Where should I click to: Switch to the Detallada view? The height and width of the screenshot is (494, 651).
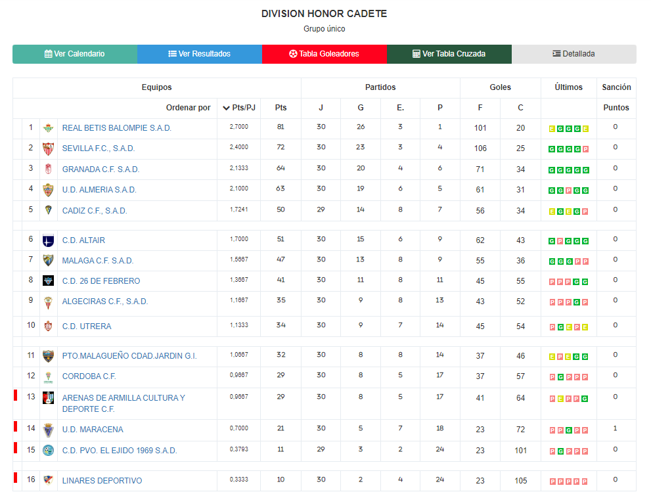(573, 54)
